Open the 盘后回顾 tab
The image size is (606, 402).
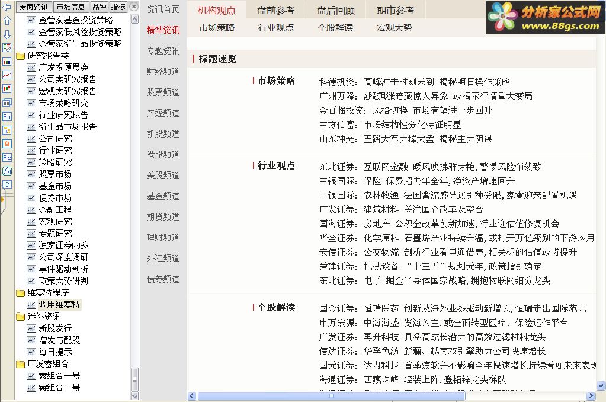336,10
